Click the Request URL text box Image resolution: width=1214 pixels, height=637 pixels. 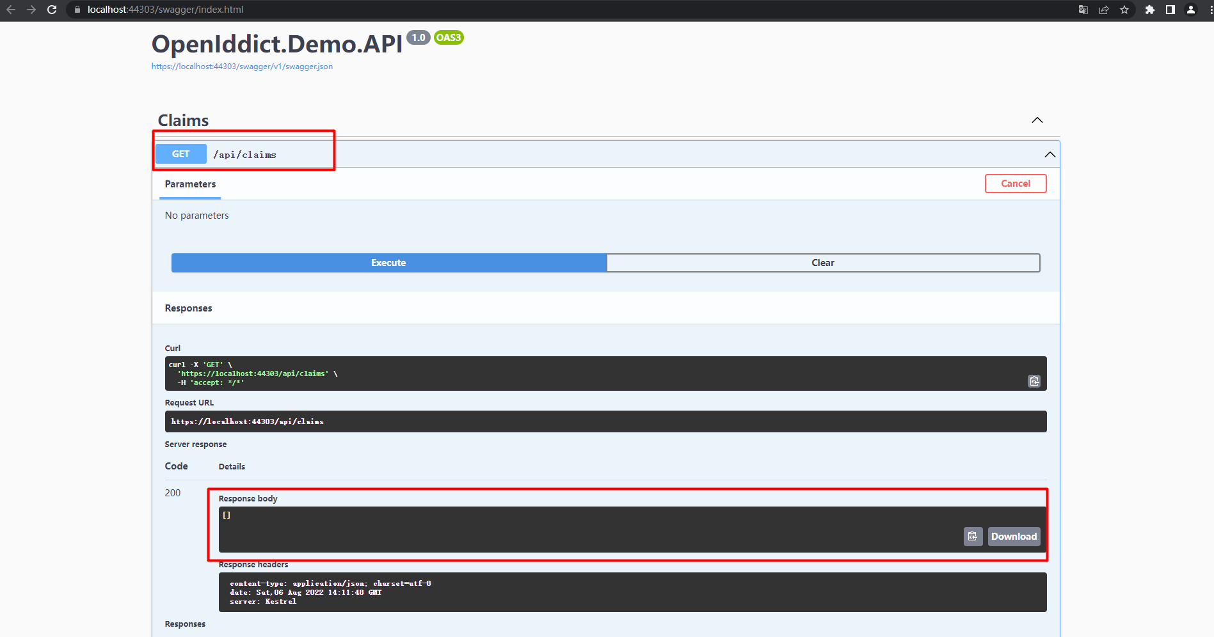coord(605,421)
